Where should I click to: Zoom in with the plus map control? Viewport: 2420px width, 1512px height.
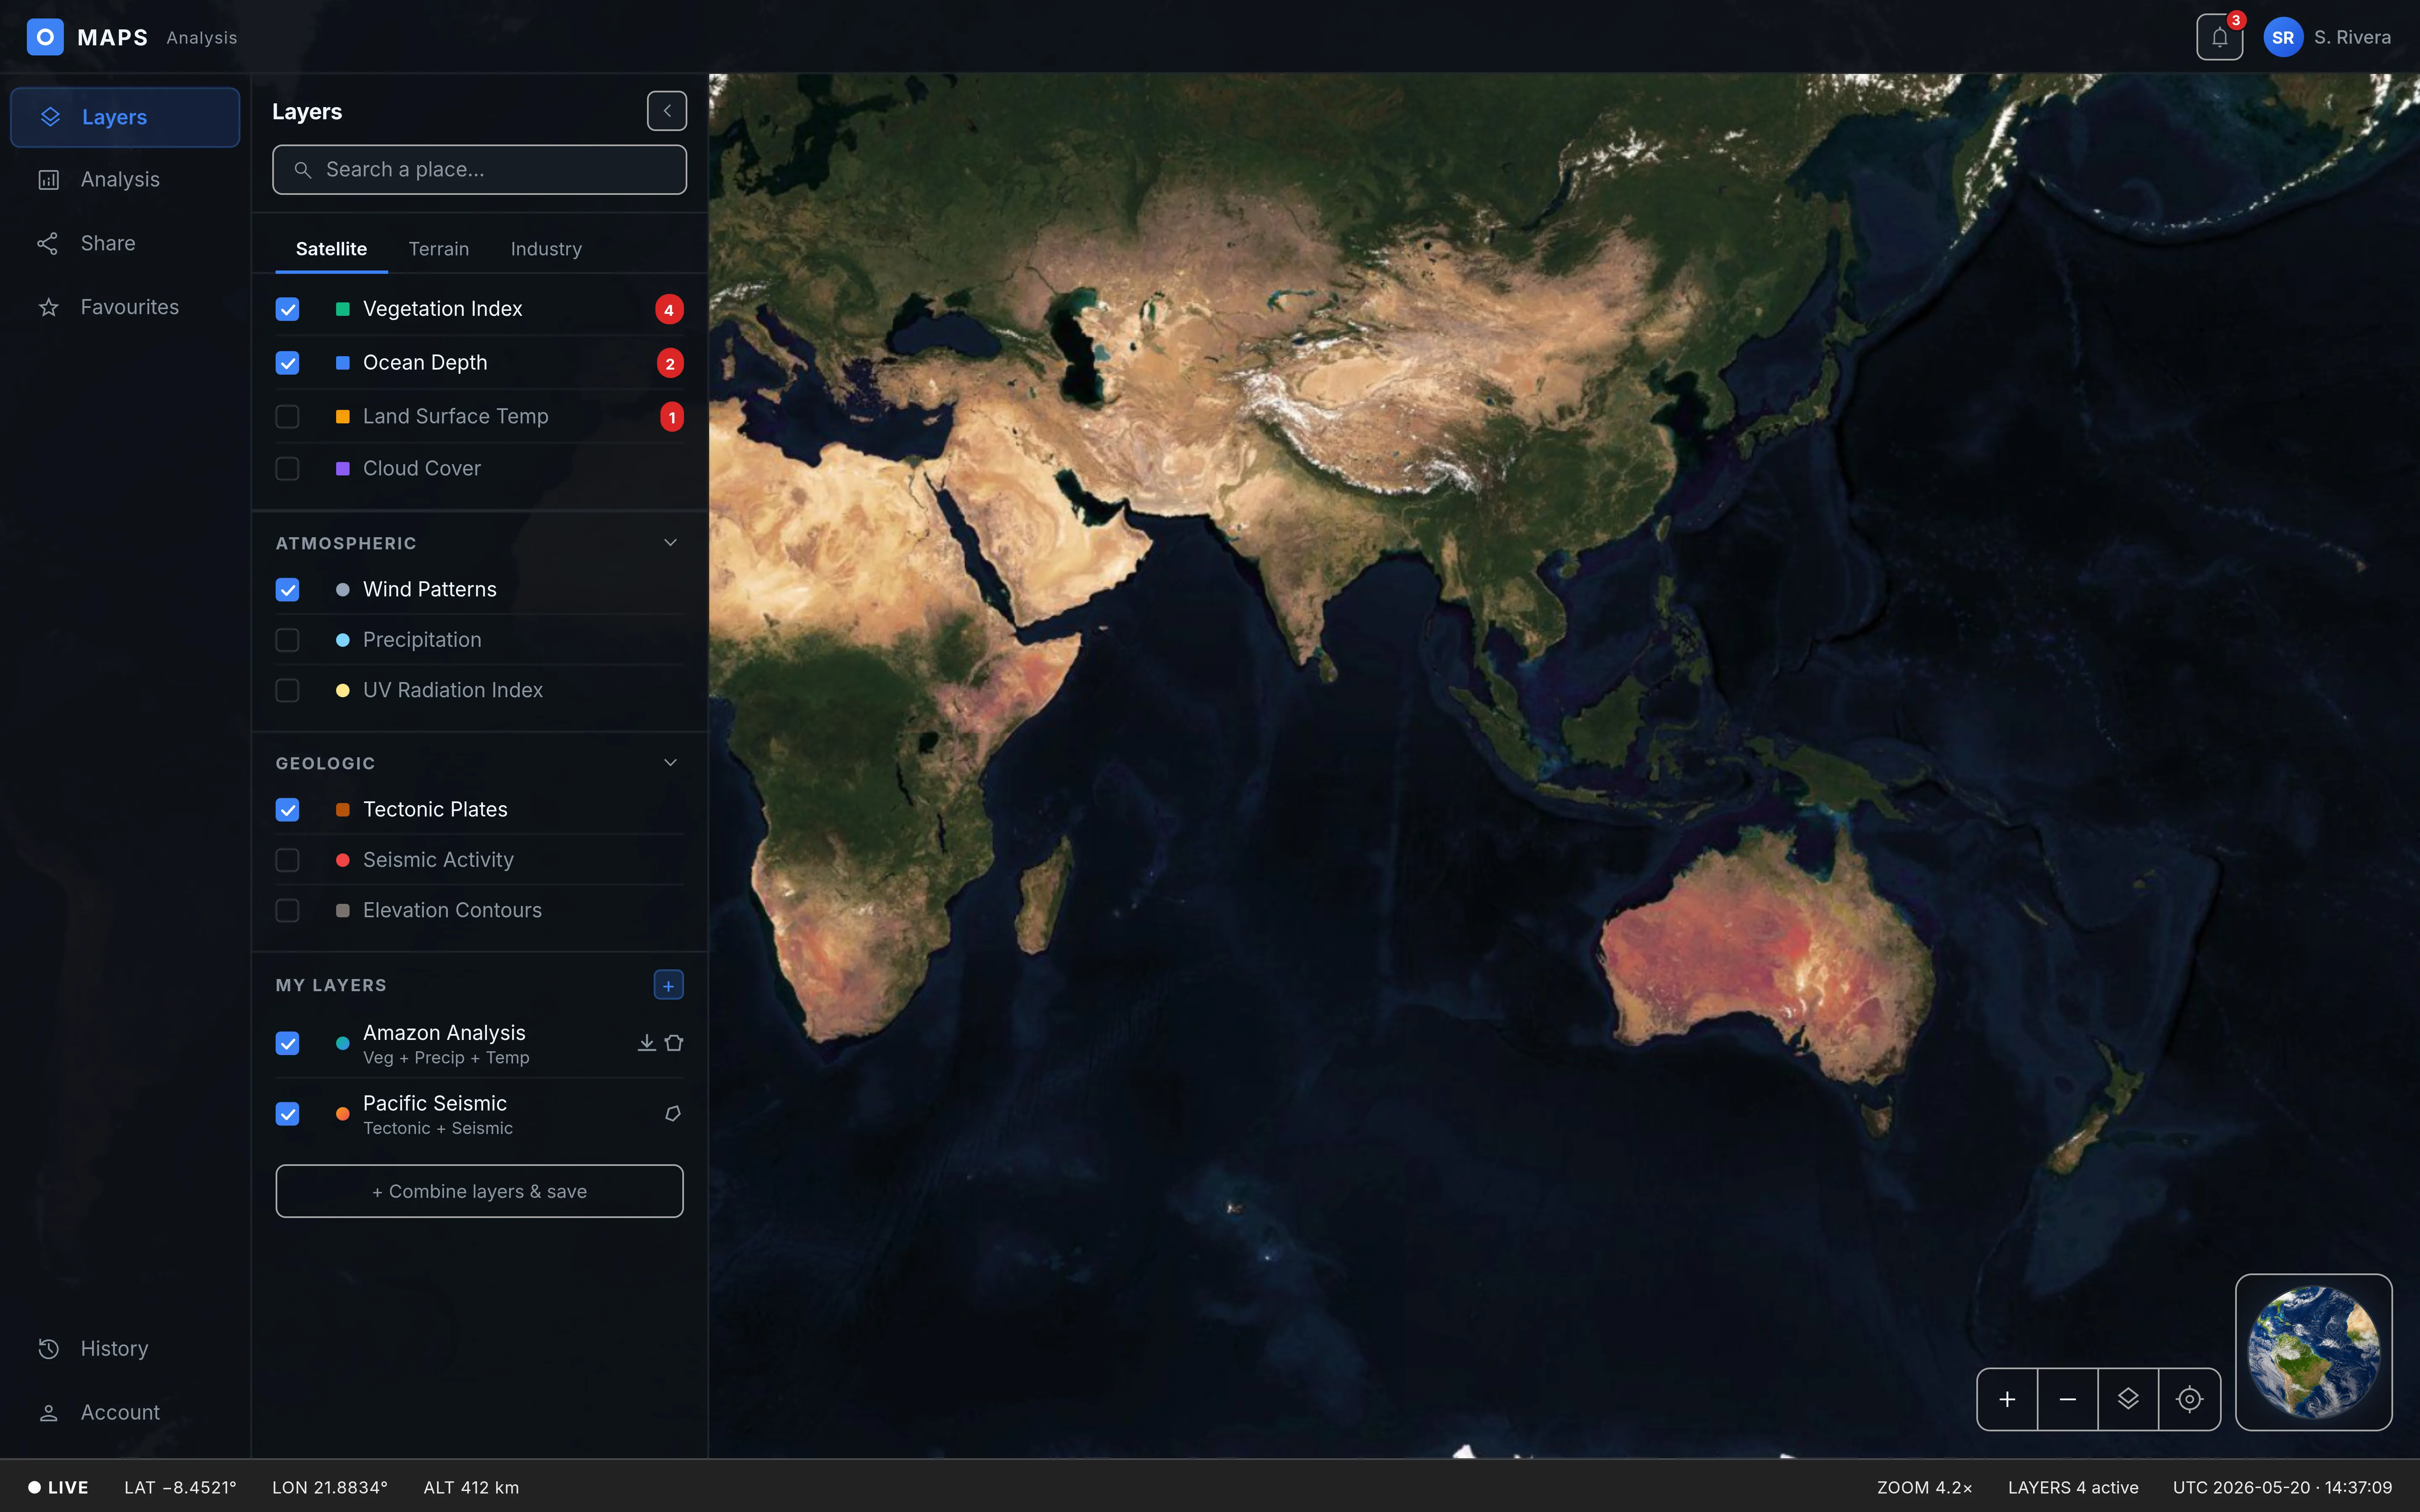(2007, 1399)
